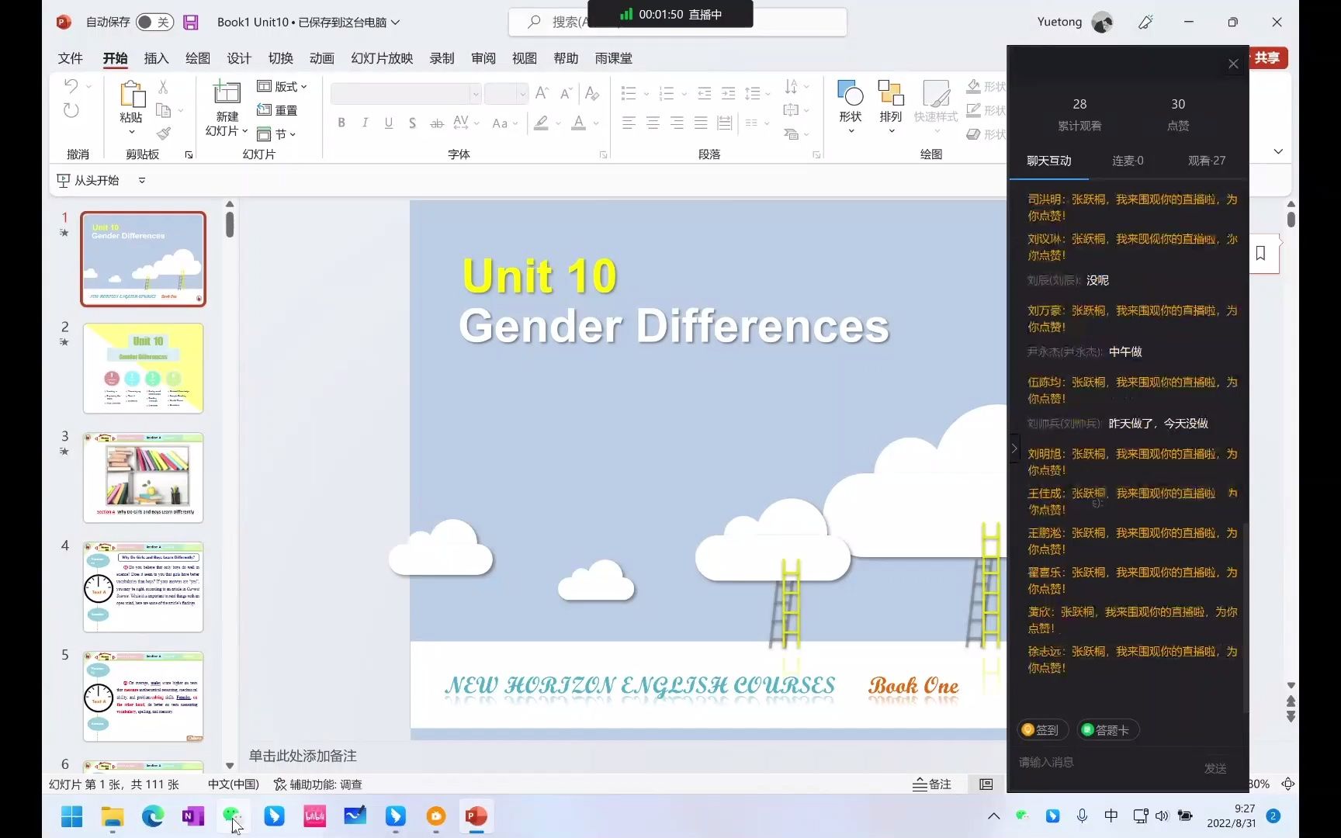Click the slide panel scrollbar thumb
Screen dimensions: 1341x838
pos(230,224)
